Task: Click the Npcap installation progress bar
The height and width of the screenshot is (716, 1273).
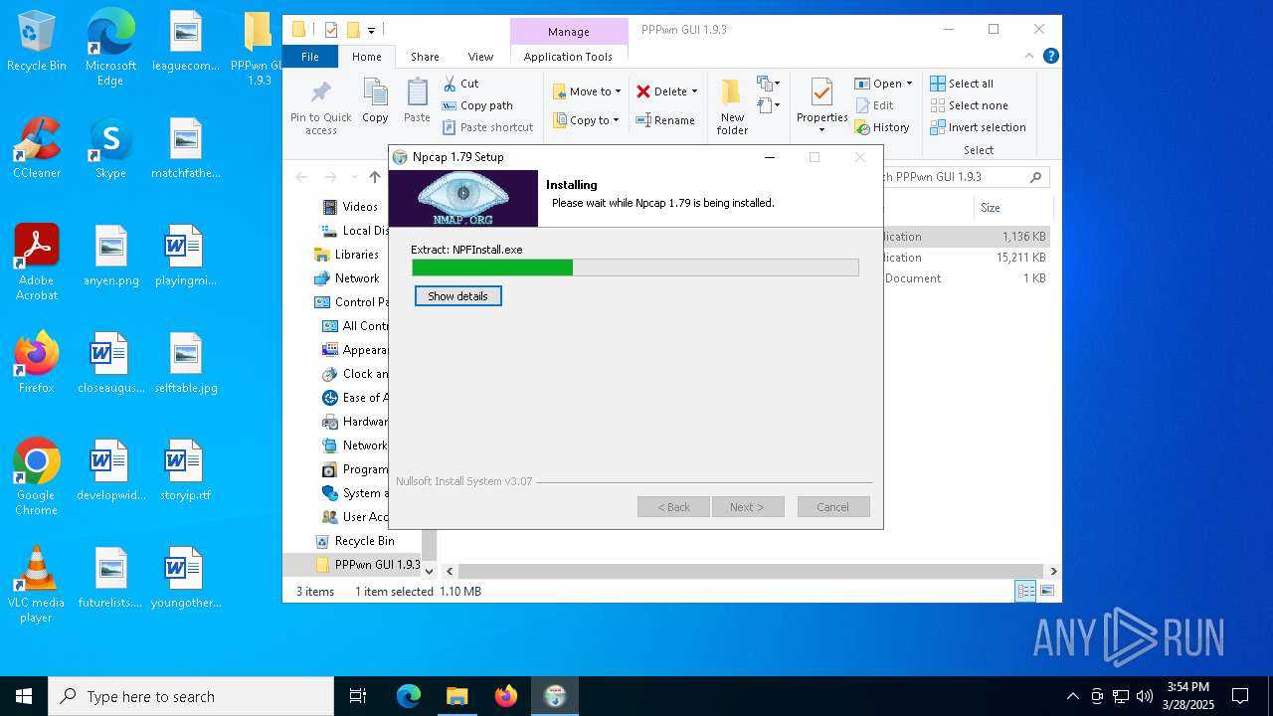Action: click(x=636, y=268)
